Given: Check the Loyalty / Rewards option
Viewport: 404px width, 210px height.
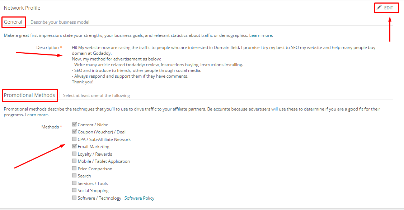Looking at the screenshot, I should (74, 154).
